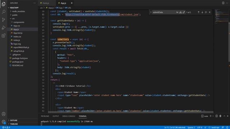The width and height of the screenshot is (230, 129).
Task: Create a new terminal with plus icon
Action: click(211, 116)
